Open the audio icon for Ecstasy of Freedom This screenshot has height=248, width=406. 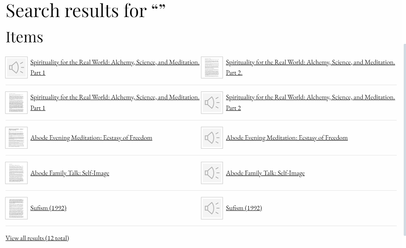(212, 138)
